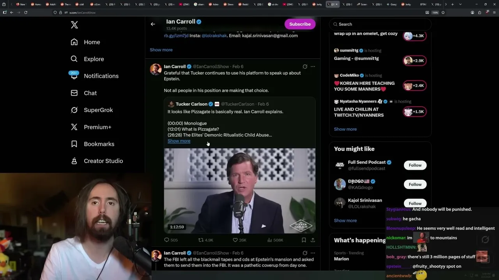
Task: Open @TuckerCarlson handle in quoted tweet
Action: 237,104
